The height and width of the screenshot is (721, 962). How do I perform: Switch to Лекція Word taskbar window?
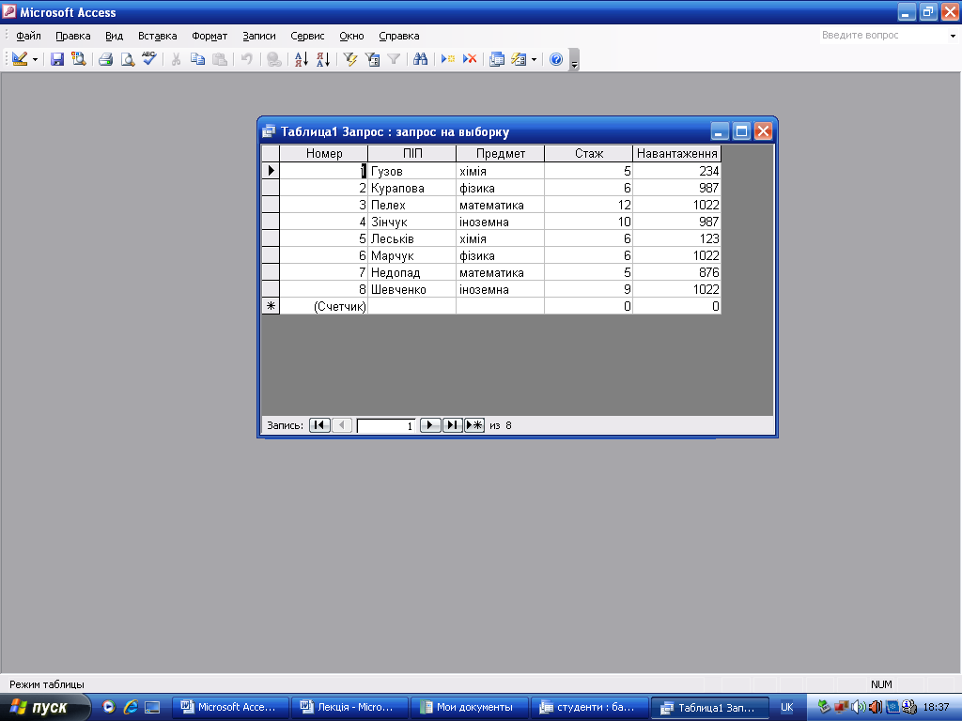pos(349,708)
